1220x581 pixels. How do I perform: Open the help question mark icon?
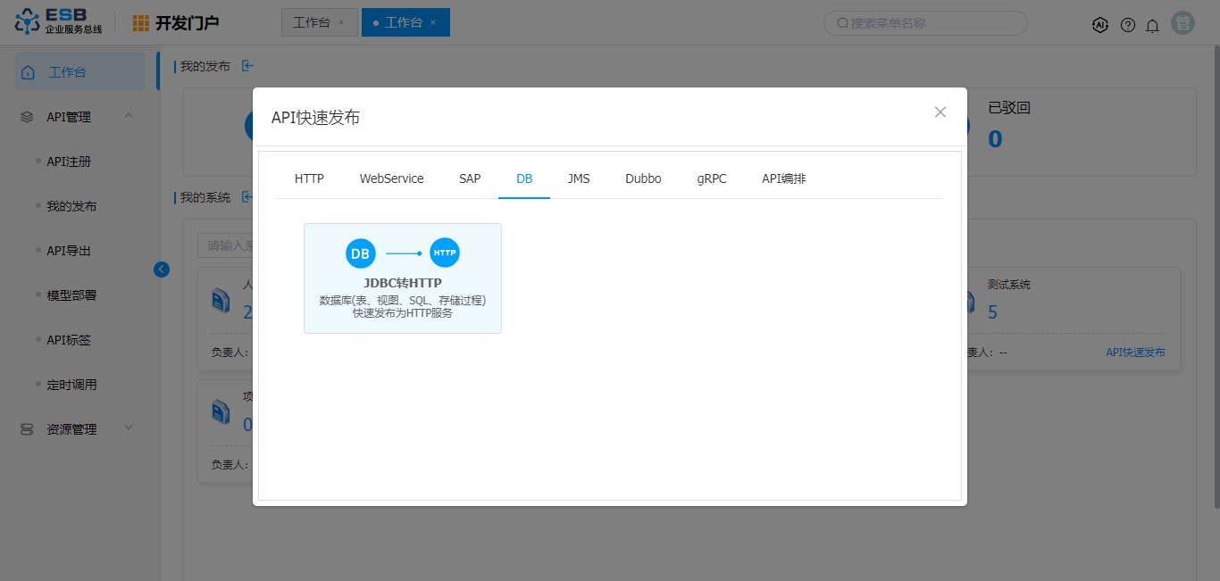[1128, 25]
